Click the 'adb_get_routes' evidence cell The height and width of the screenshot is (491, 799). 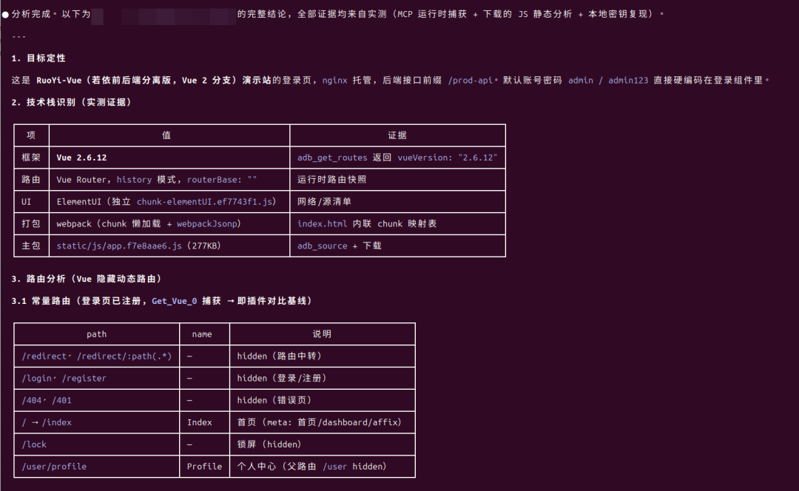tap(397, 158)
